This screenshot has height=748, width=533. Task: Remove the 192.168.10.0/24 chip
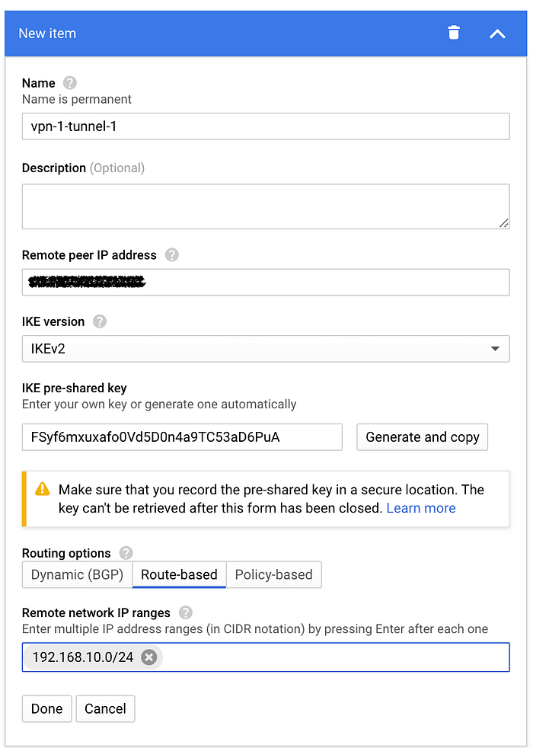(x=148, y=657)
